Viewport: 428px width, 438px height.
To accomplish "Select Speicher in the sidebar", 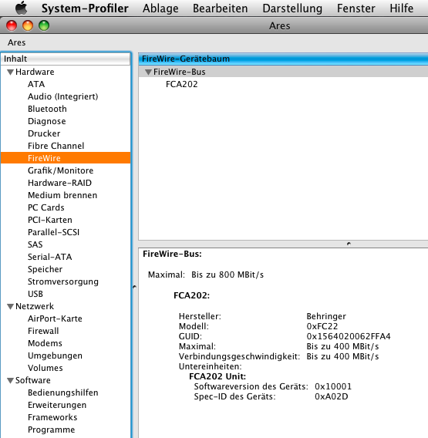I will 45,269.
